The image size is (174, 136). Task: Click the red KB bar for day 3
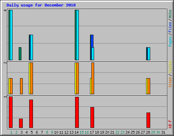[21, 123]
